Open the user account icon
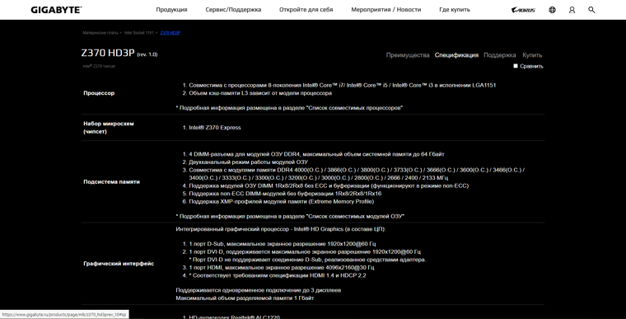 tap(572, 10)
